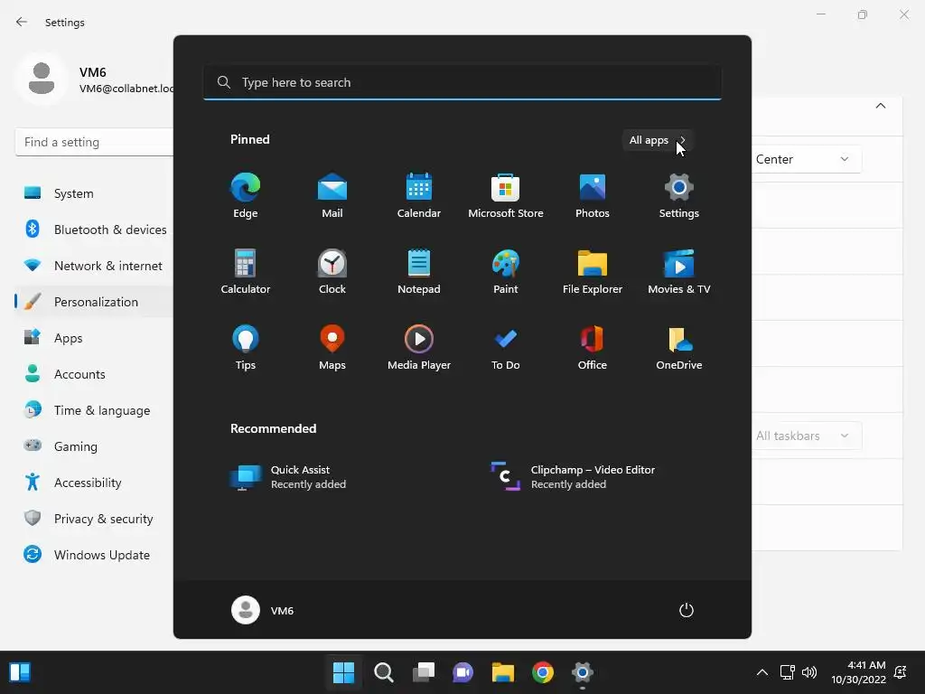The width and height of the screenshot is (925, 694).
Task: Open Task View on the taskbar
Action: [423, 672]
